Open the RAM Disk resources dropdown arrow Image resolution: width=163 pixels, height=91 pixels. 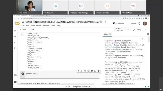pos(128,30)
